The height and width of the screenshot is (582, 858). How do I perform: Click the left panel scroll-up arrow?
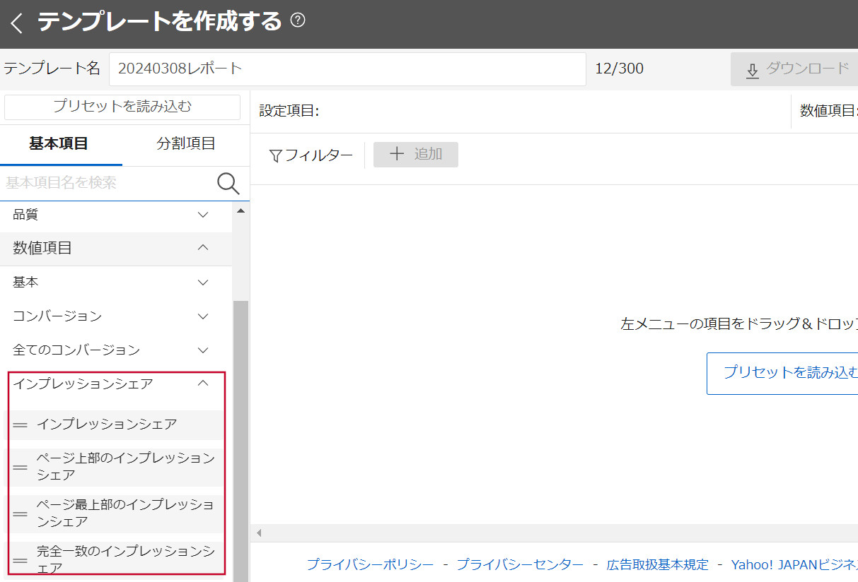240,211
